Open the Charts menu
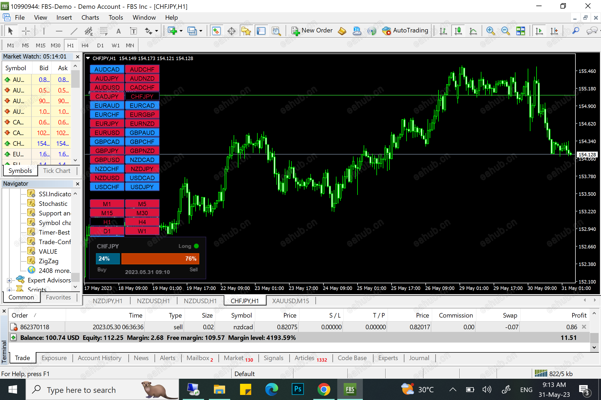The width and height of the screenshot is (601, 400). pyautogui.click(x=90, y=17)
